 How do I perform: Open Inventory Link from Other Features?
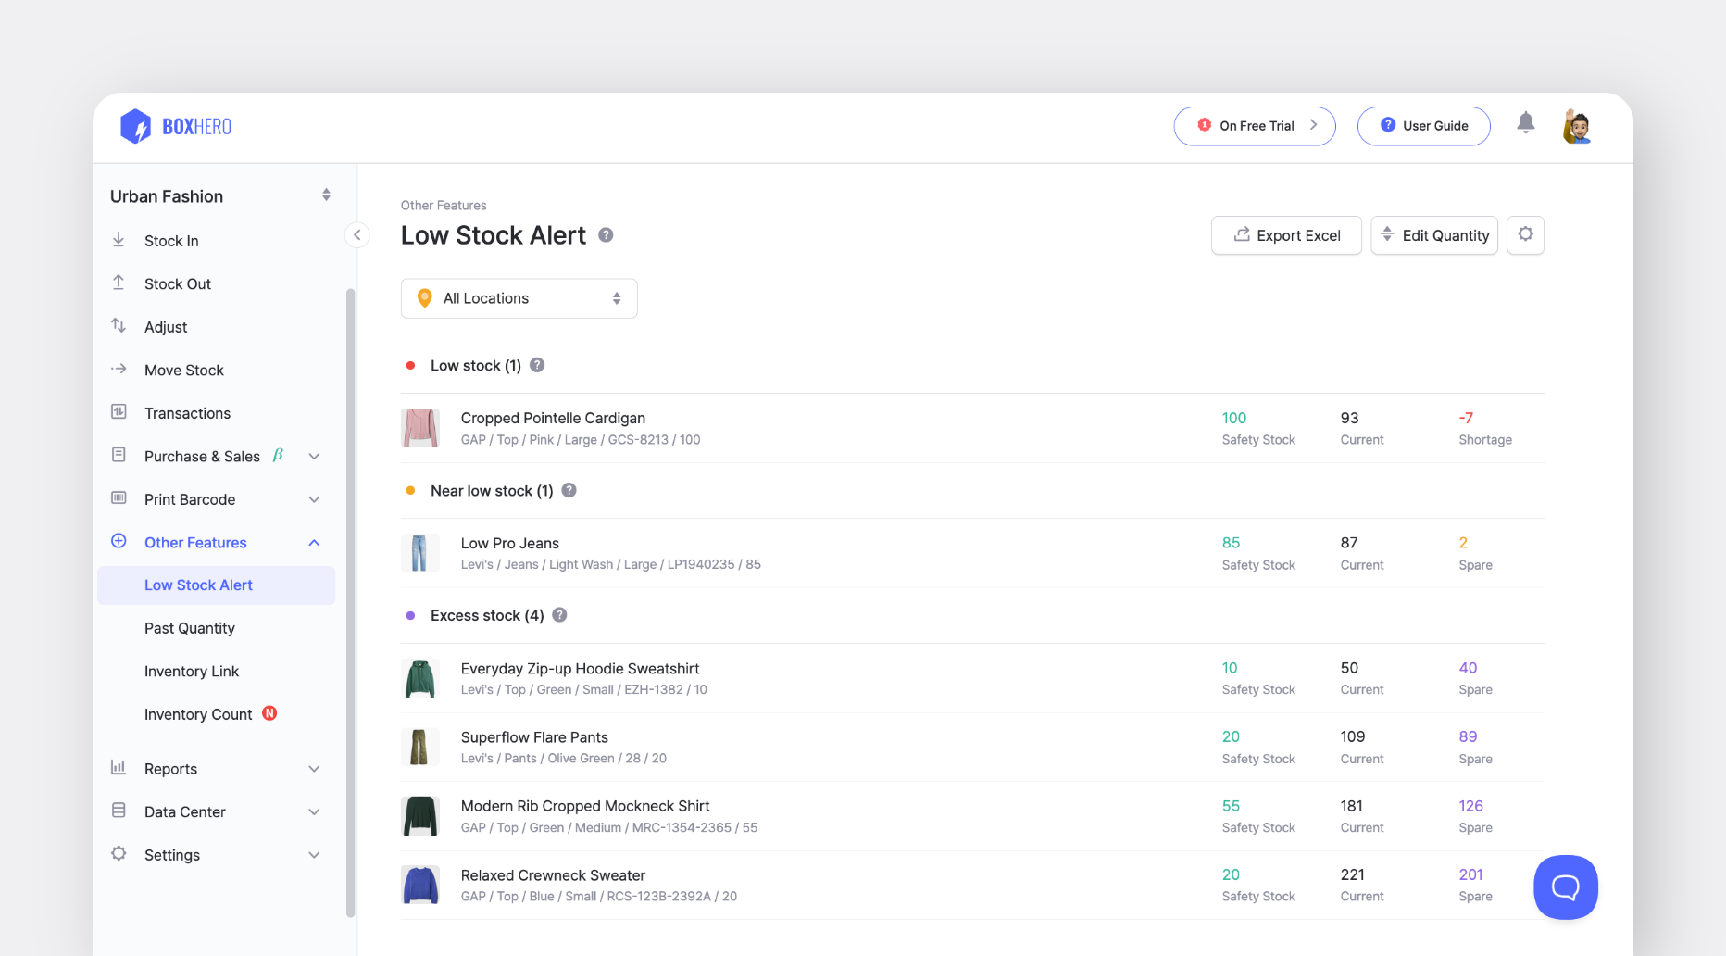point(192,671)
